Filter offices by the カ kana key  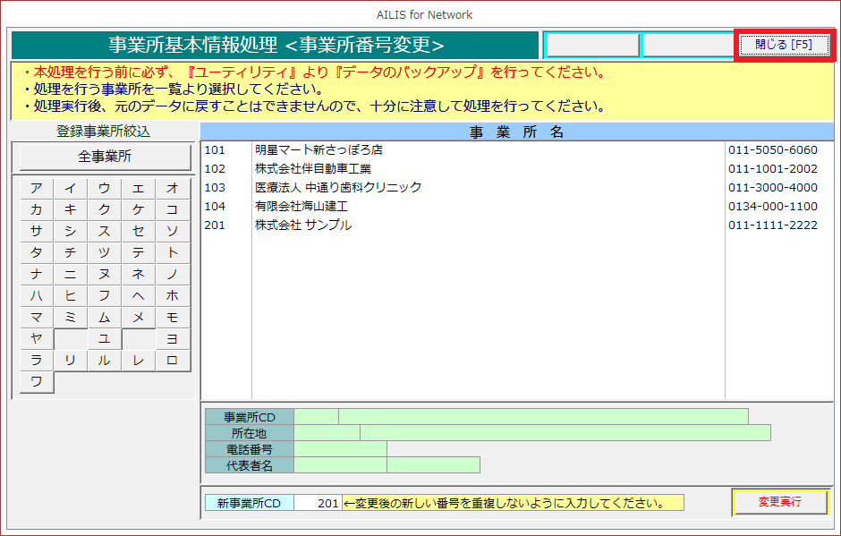[x=37, y=209]
